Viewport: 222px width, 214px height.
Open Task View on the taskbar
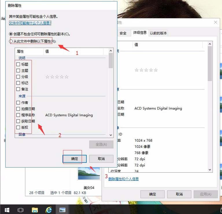(x=21, y=210)
